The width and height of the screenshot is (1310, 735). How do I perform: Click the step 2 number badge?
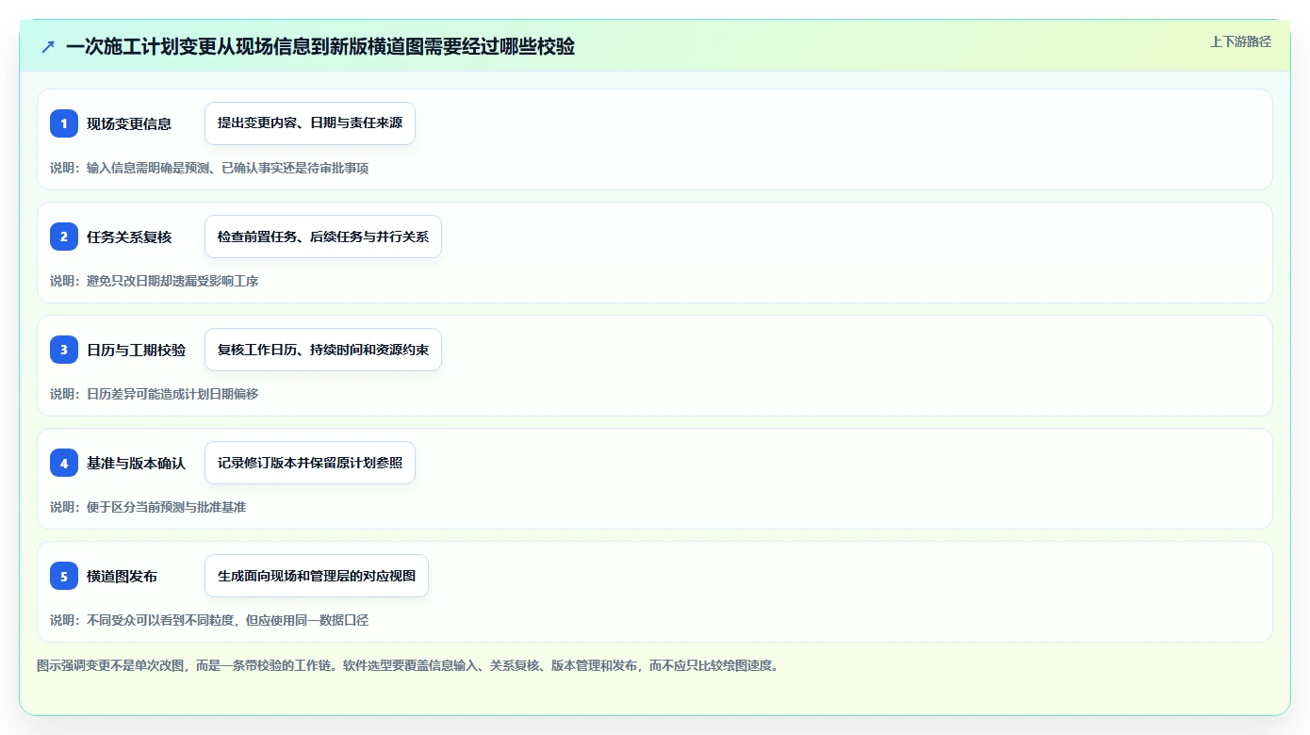(64, 237)
